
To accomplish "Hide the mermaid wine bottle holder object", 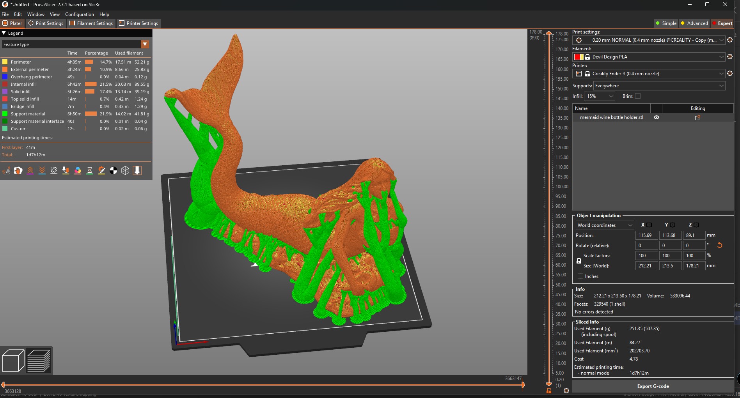I will tap(657, 117).
